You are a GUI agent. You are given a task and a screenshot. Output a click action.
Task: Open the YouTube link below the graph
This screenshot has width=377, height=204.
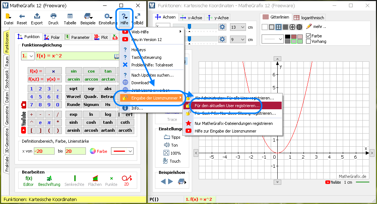pyautogui.click(x=333, y=183)
